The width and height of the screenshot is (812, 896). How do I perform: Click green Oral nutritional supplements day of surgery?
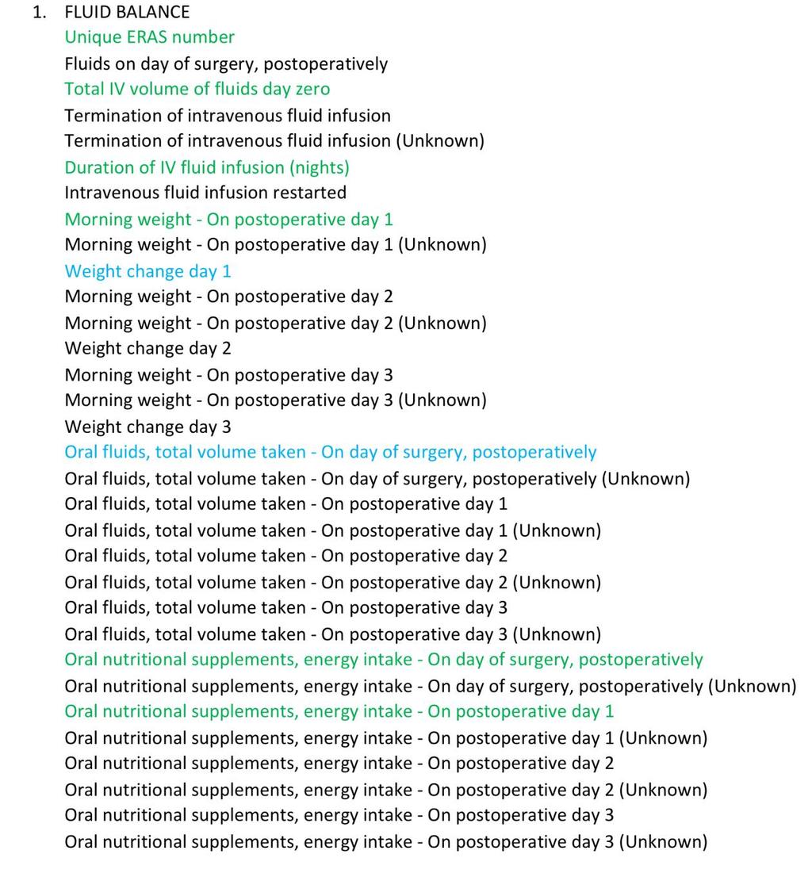[x=384, y=660]
